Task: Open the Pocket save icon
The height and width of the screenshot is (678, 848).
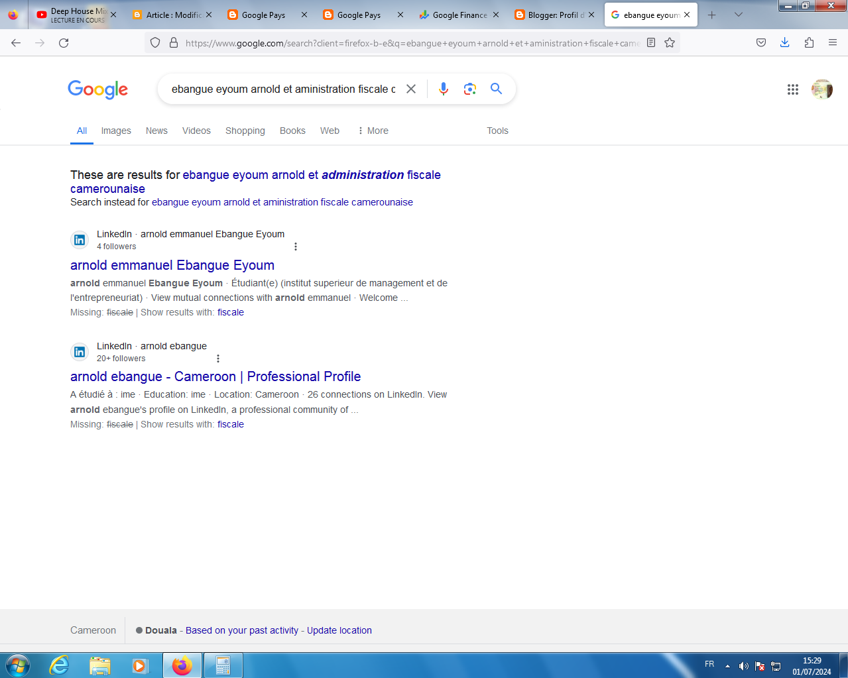Action: click(761, 42)
